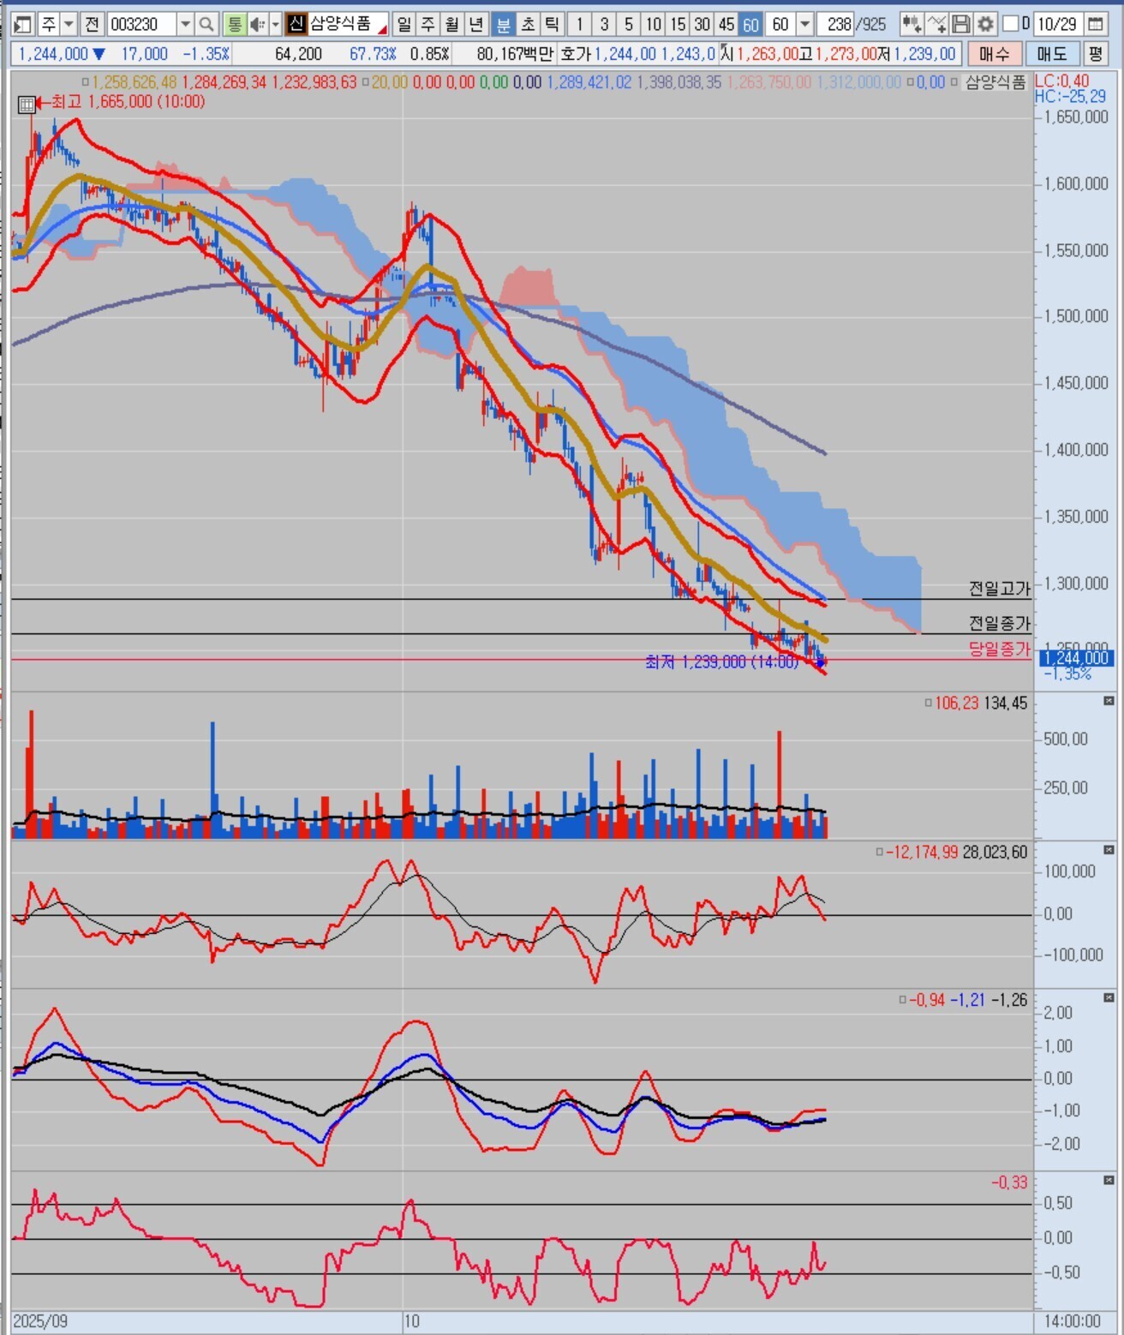
Task: Click the add line indicator icon
Action: pyautogui.click(x=936, y=24)
